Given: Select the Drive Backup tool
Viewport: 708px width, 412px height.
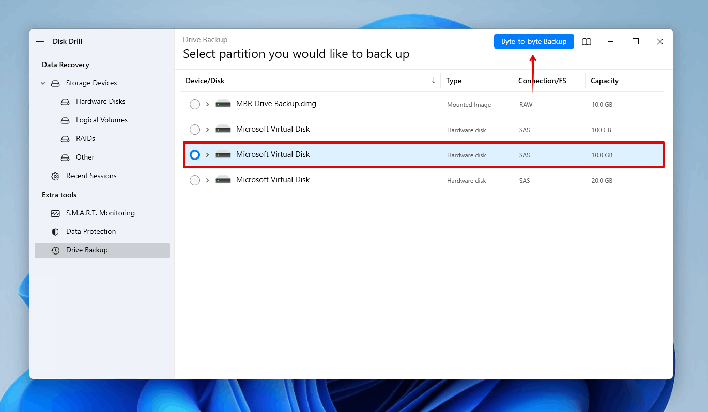Looking at the screenshot, I should tap(87, 250).
